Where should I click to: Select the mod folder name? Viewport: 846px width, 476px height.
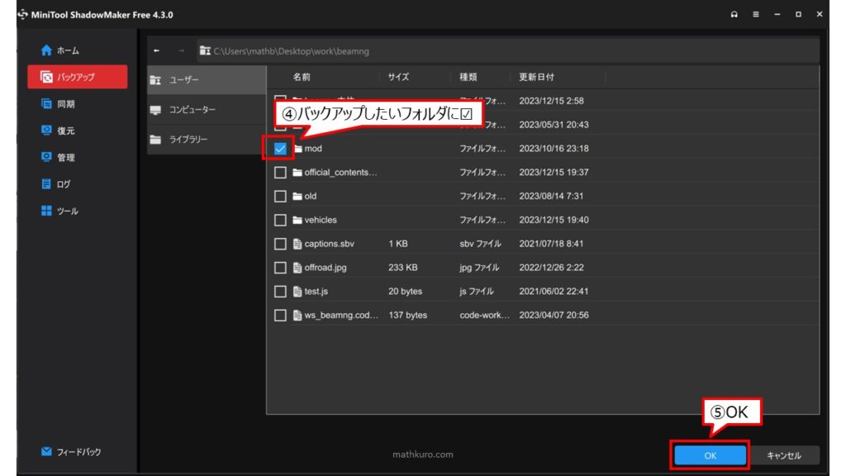[313, 149]
